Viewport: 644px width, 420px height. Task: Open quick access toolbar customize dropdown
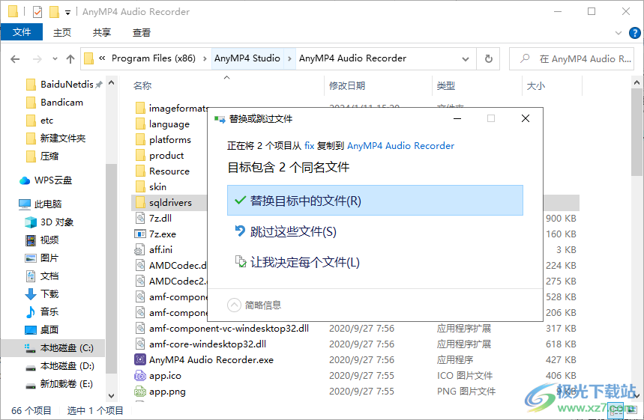point(67,13)
